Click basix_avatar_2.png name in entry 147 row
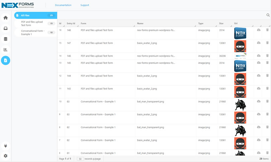The height and width of the screenshot is (162, 271). (x=147, y=43)
